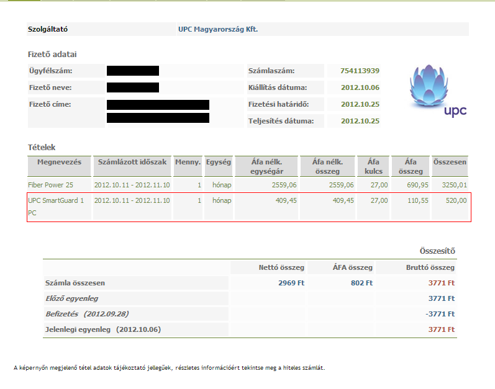Screen dimensions: 495x389
Task: Click the Összesen column header
Action: point(450,162)
